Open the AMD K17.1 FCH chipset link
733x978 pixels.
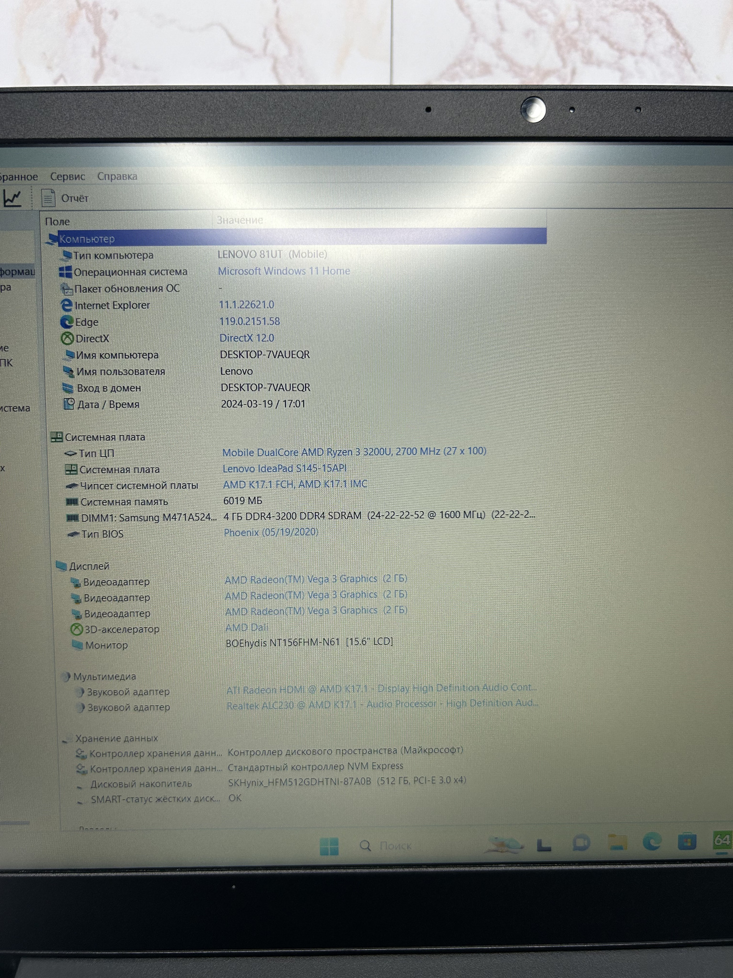click(x=295, y=484)
